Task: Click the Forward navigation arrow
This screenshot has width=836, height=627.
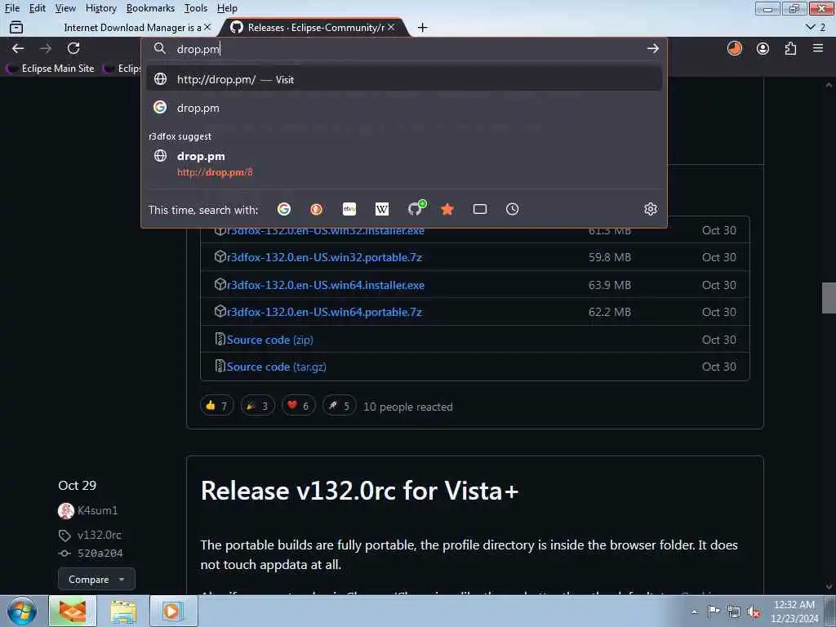Action: tap(46, 48)
